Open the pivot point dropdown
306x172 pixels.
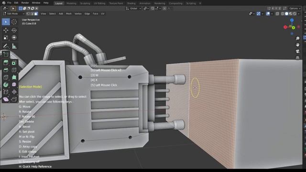146,9
